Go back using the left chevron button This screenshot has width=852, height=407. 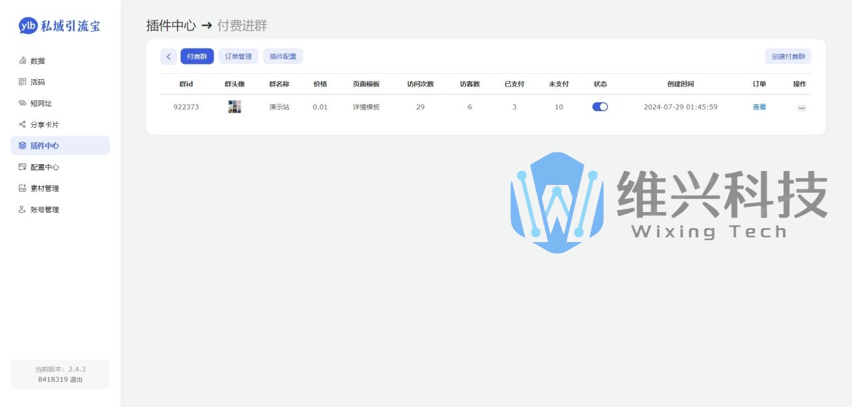coord(168,57)
